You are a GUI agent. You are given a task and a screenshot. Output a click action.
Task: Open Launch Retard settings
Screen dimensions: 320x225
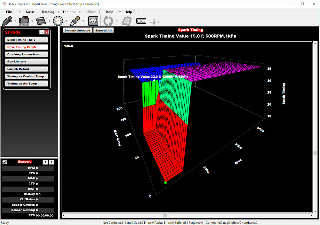click(27, 69)
